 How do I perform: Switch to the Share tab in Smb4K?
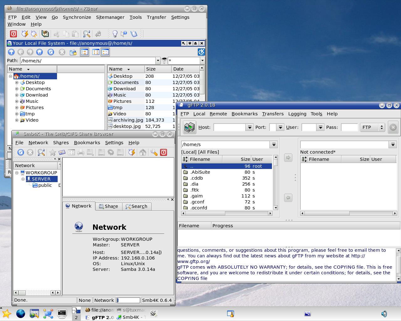(108, 206)
